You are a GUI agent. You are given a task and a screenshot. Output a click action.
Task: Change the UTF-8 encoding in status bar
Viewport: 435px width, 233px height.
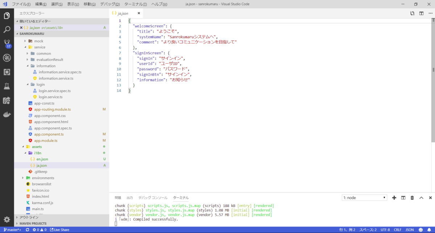tap(385, 230)
